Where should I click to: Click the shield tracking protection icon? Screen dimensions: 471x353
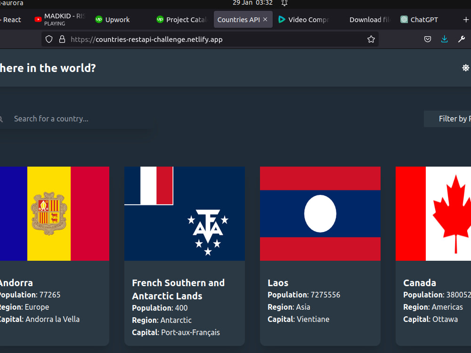(x=49, y=40)
